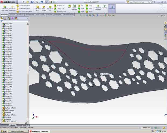Open the Hole Wizard tool

[x=44, y=7]
